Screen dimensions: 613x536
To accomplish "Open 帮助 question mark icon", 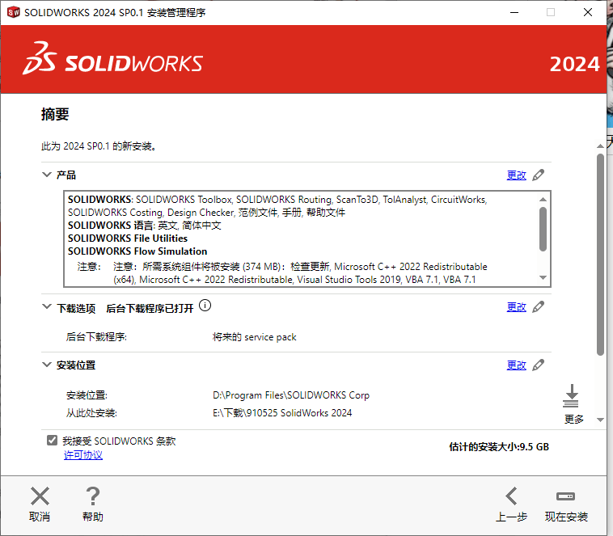I will [93, 496].
